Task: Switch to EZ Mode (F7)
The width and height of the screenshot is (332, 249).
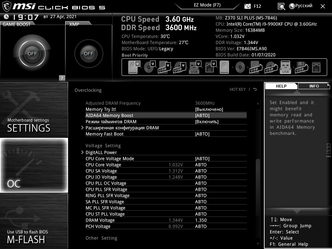Action: coord(207,5)
